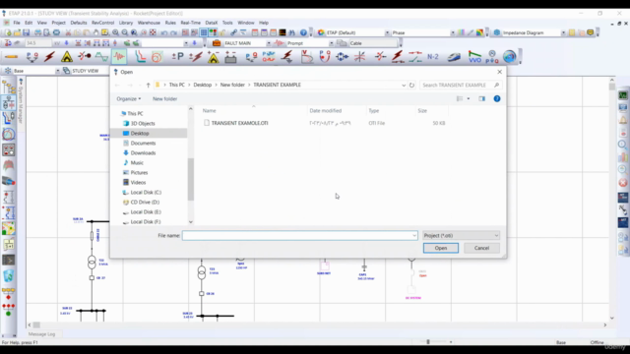Open the RevControl menu

click(102, 23)
